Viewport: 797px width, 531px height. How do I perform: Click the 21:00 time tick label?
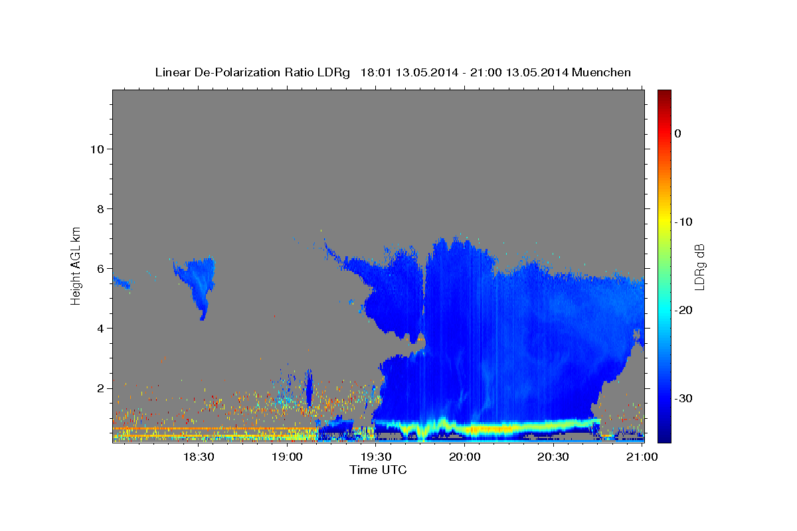point(642,457)
